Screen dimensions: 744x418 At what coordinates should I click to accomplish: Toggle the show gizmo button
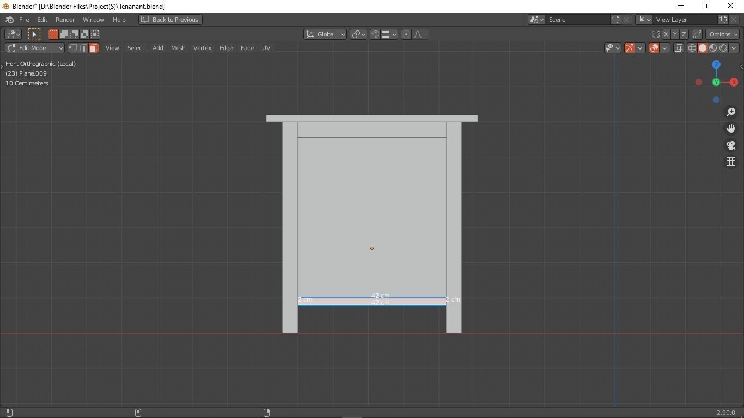pyautogui.click(x=630, y=48)
